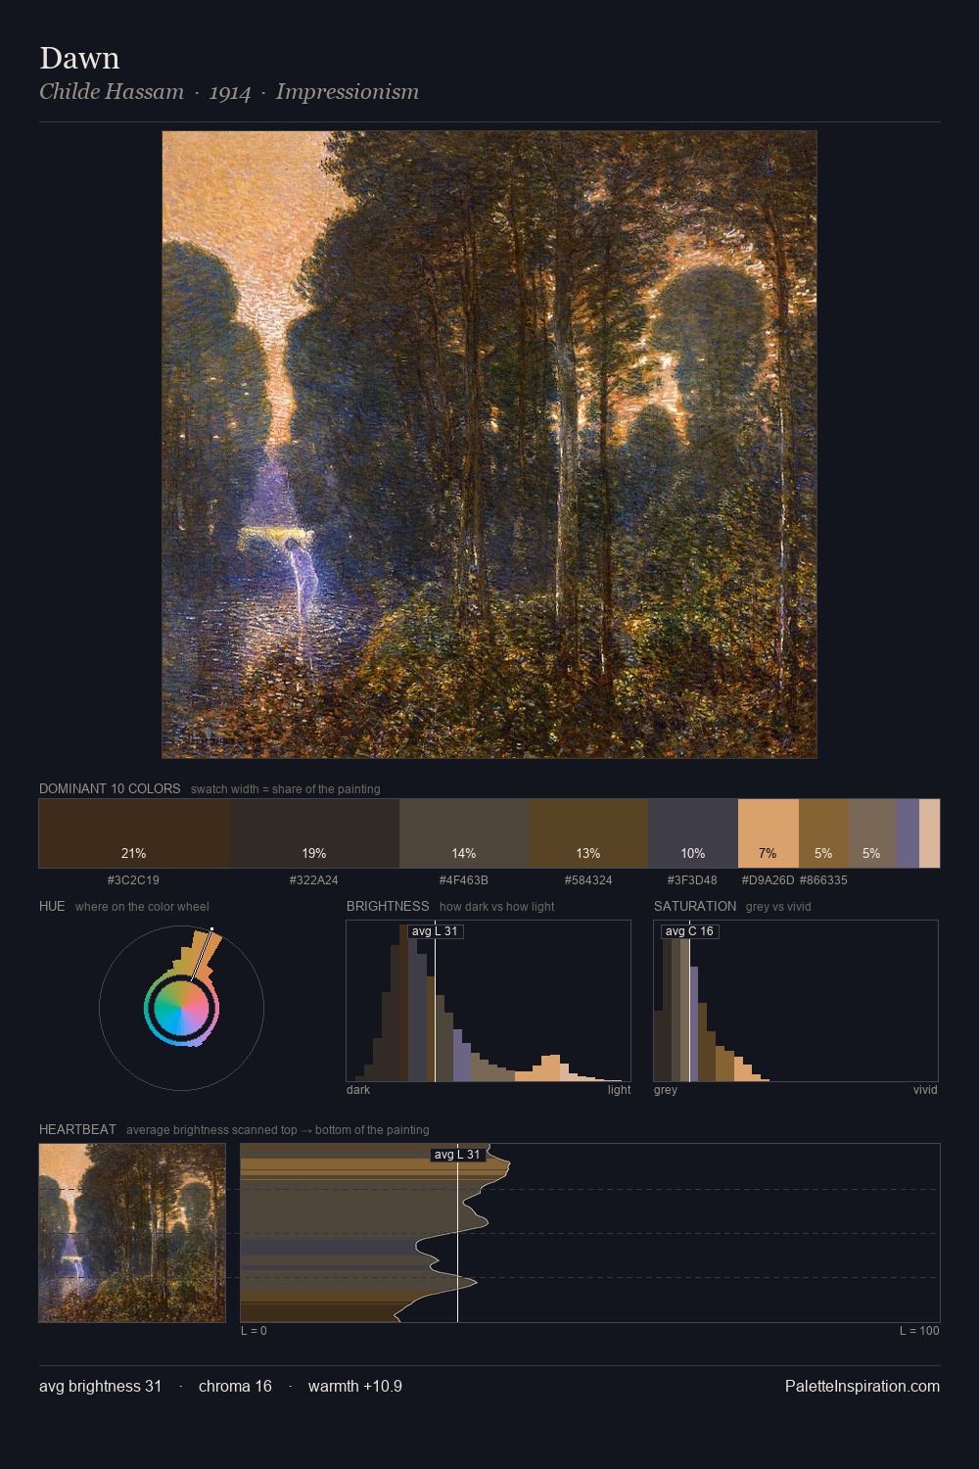The height and width of the screenshot is (1469, 979).
Task: Click the style 'Impressionism'
Action: pyautogui.click(x=348, y=92)
